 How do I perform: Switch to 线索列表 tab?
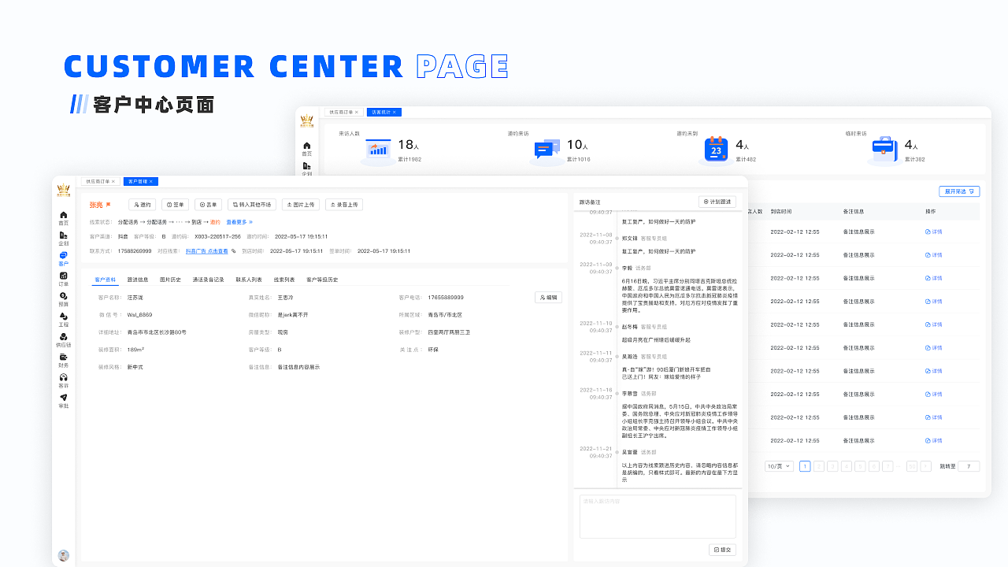[284, 280]
